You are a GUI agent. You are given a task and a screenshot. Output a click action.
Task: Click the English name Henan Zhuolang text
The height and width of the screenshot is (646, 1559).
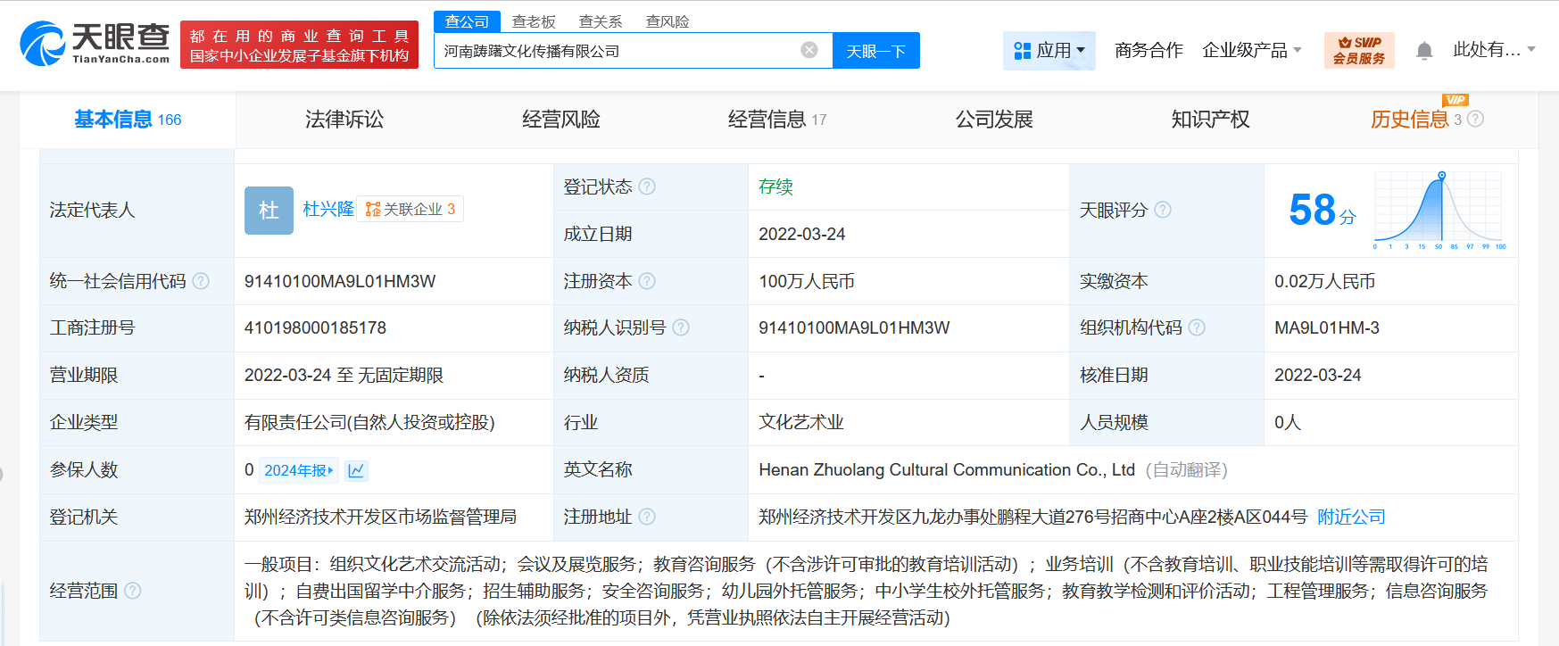coord(947,469)
